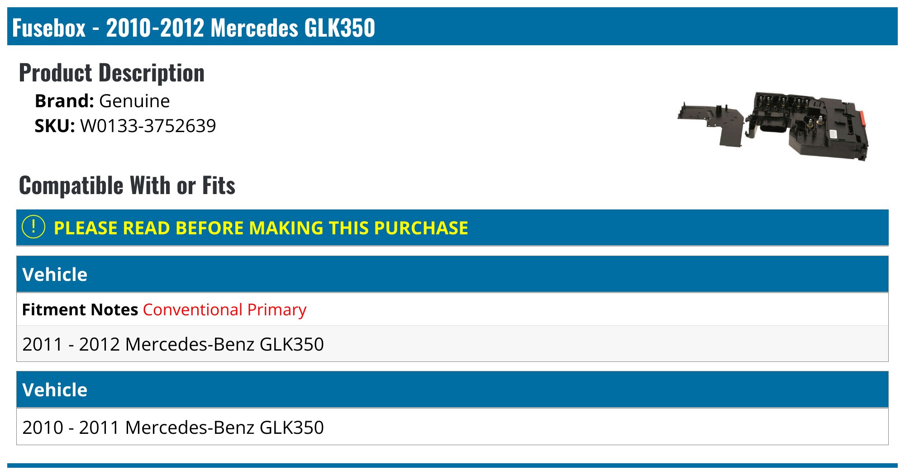Click the Fitment Notes label
The width and height of the screenshot is (905, 475).
tap(80, 310)
